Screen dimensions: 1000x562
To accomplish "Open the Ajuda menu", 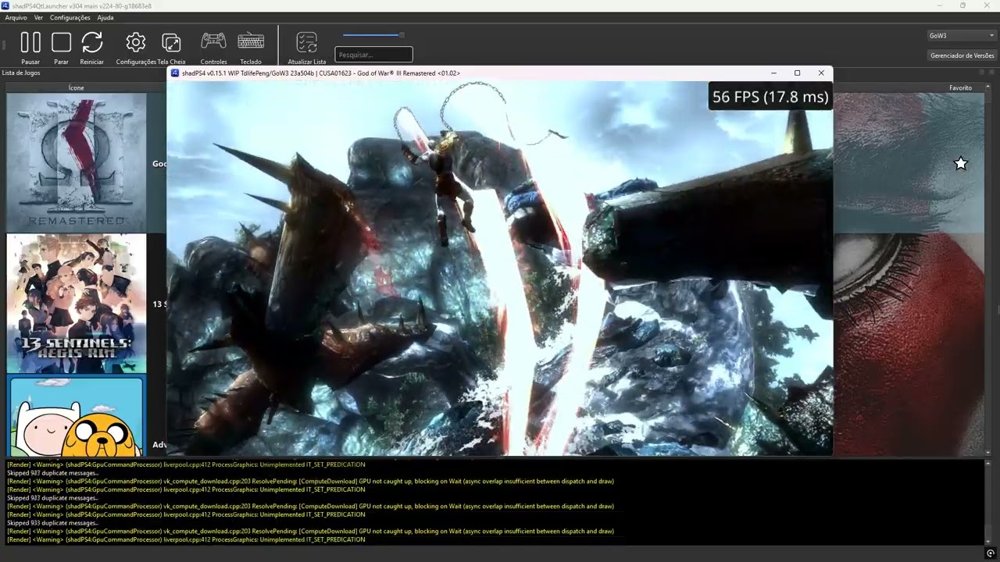I will pos(105,17).
